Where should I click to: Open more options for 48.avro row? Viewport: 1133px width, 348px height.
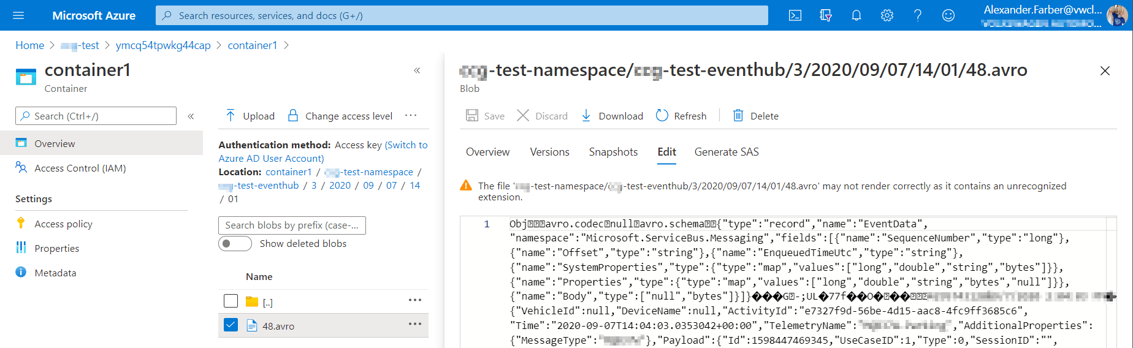click(415, 324)
